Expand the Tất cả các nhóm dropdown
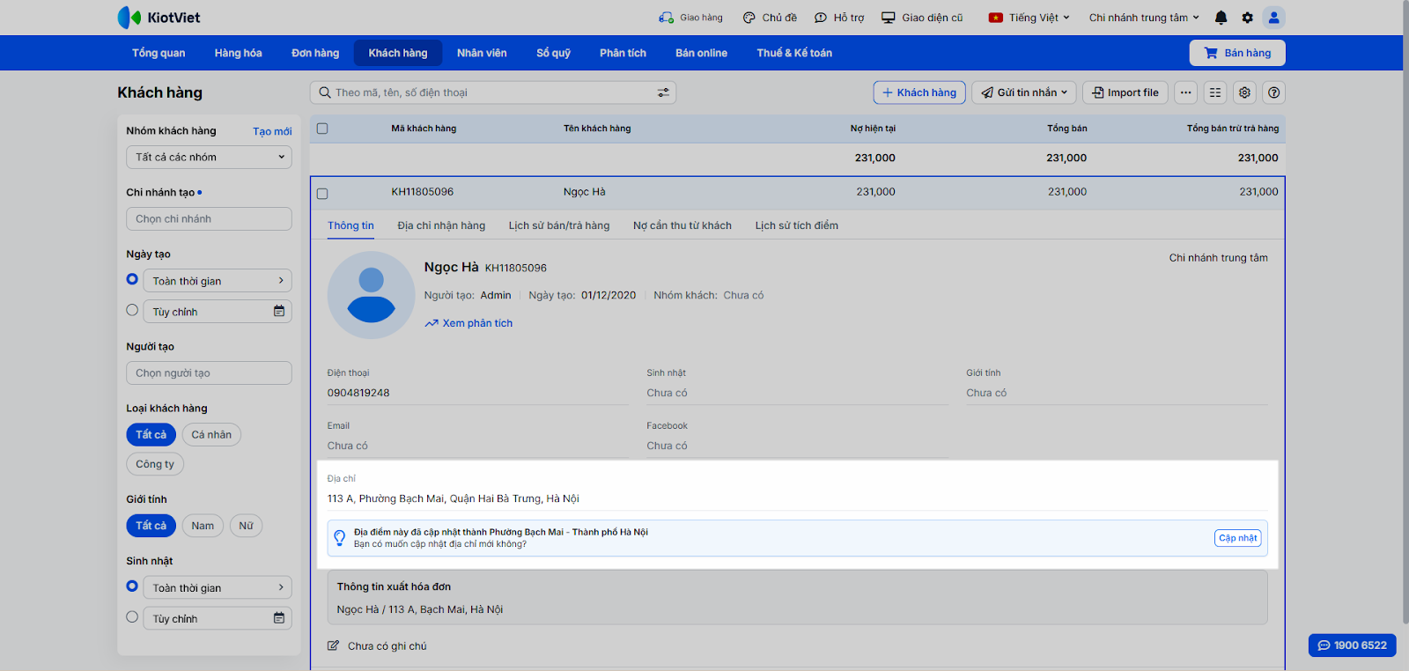This screenshot has height=671, width=1409. (209, 158)
